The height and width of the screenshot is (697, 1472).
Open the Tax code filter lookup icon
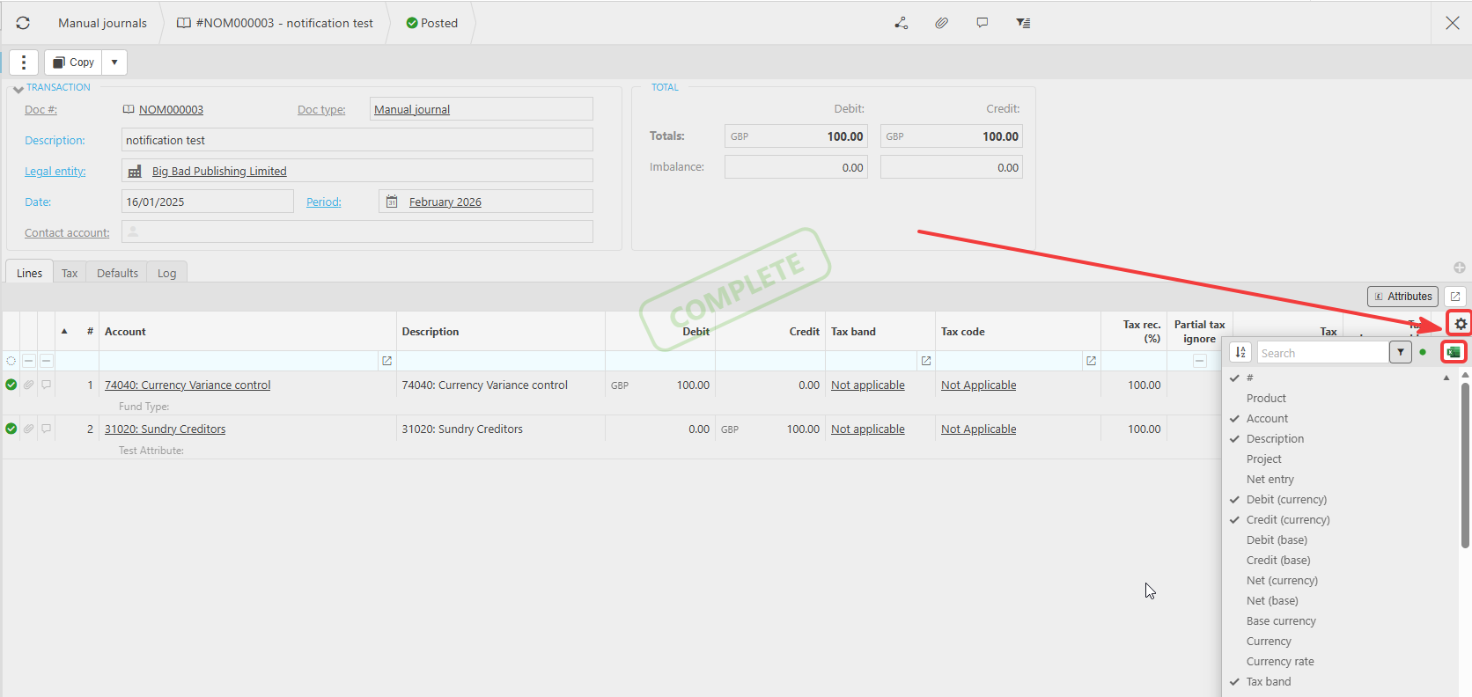(x=1091, y=361)
